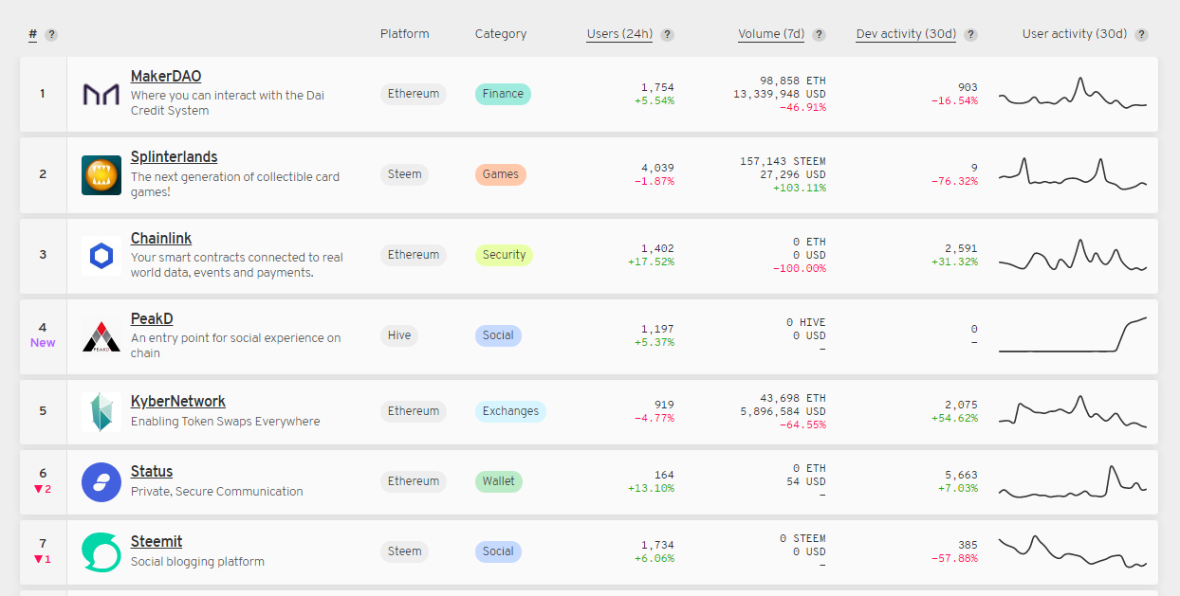Click the New badge on PeakD rank
The width and height of the screenshot is (1180, 596).
(x=43, y=343)
